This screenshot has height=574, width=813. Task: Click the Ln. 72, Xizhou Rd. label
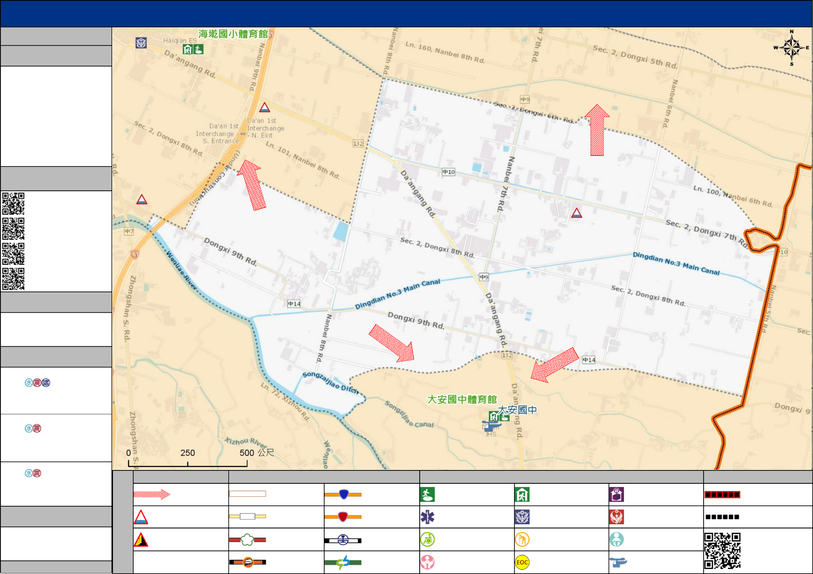tap(285, 402)
